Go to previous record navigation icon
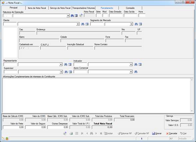The image size is (196, 142). coord(87,133)
